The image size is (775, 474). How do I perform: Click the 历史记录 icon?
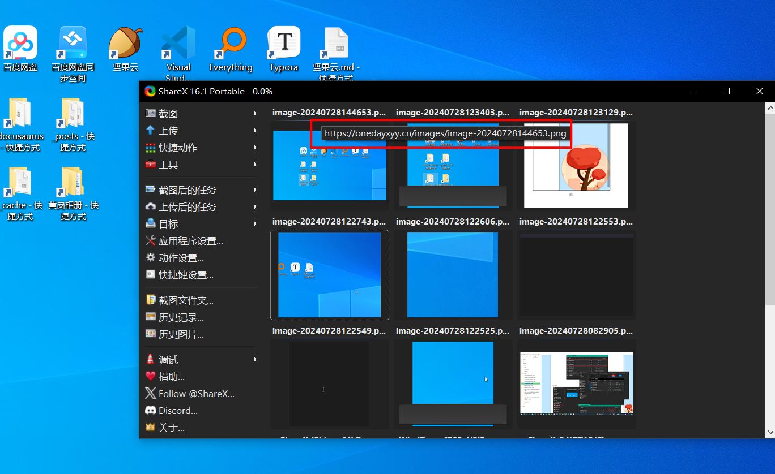click(x=150, y=317)
